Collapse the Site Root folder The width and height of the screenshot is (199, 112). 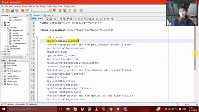coord(5,28)
